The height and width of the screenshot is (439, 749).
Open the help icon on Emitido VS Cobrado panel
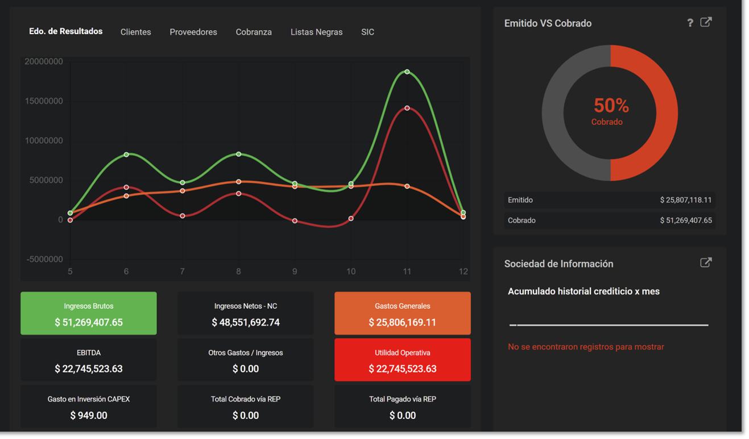pyautogui.click(x=690, y=22)
